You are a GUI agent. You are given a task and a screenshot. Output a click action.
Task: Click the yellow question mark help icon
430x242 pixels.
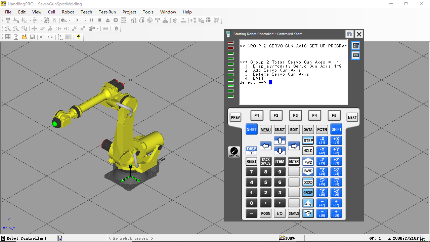click(79, 37)
